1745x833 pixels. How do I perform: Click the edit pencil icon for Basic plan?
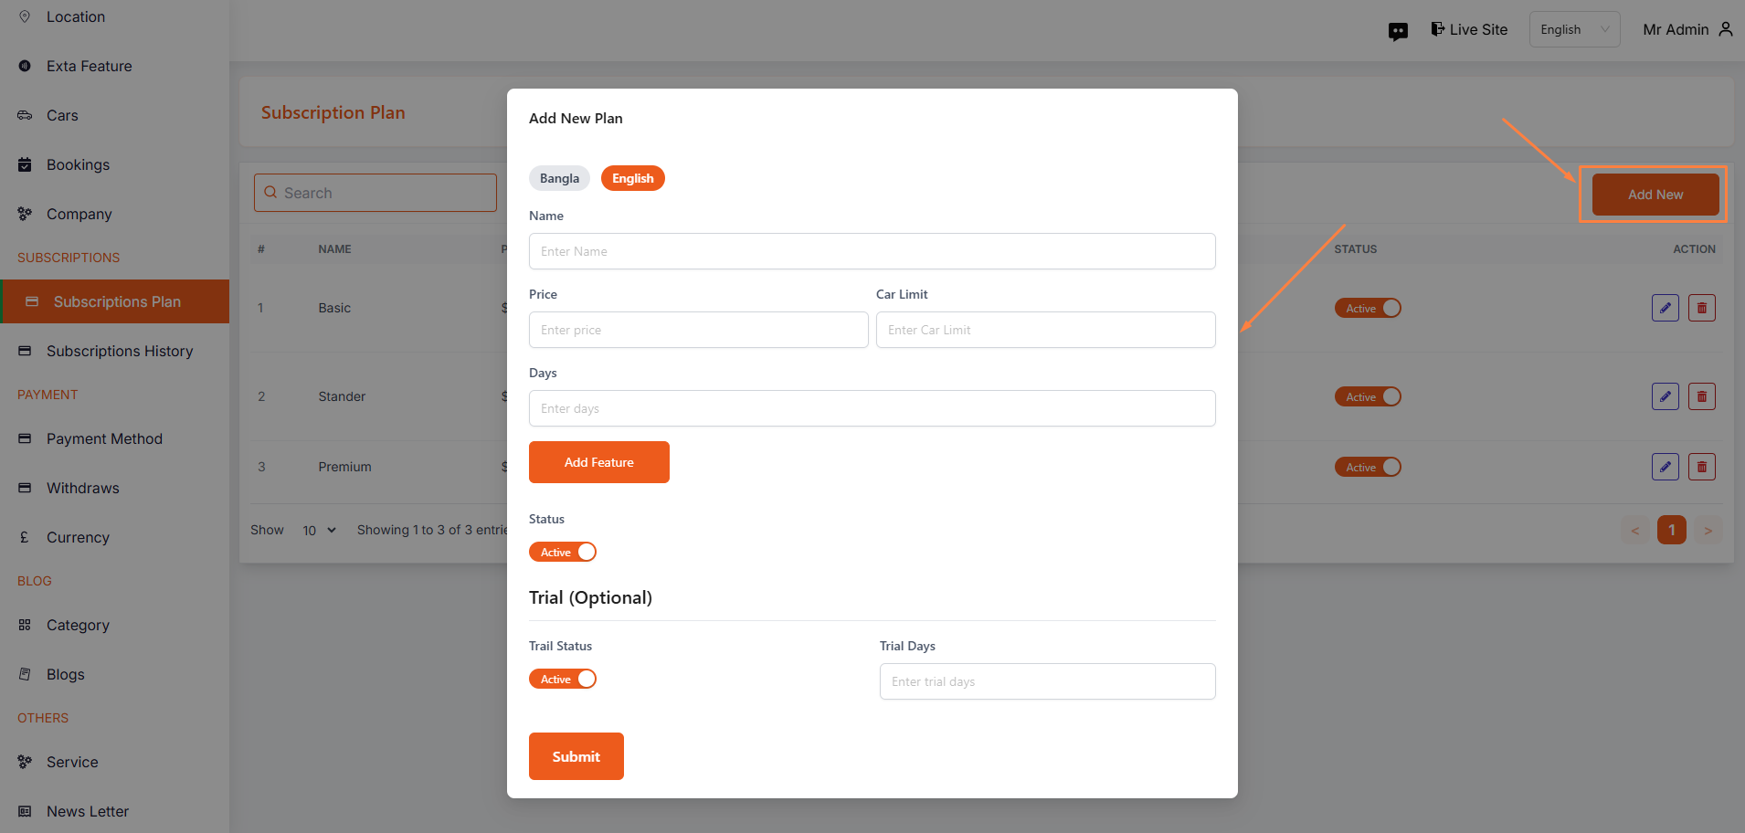coord(1665,308)
